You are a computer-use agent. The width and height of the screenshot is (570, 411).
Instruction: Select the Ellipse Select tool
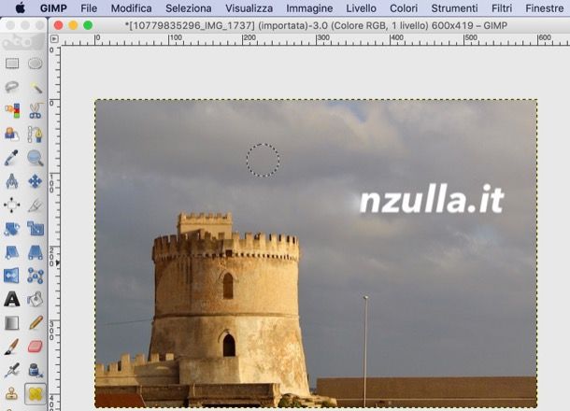(x=35, y=64)
